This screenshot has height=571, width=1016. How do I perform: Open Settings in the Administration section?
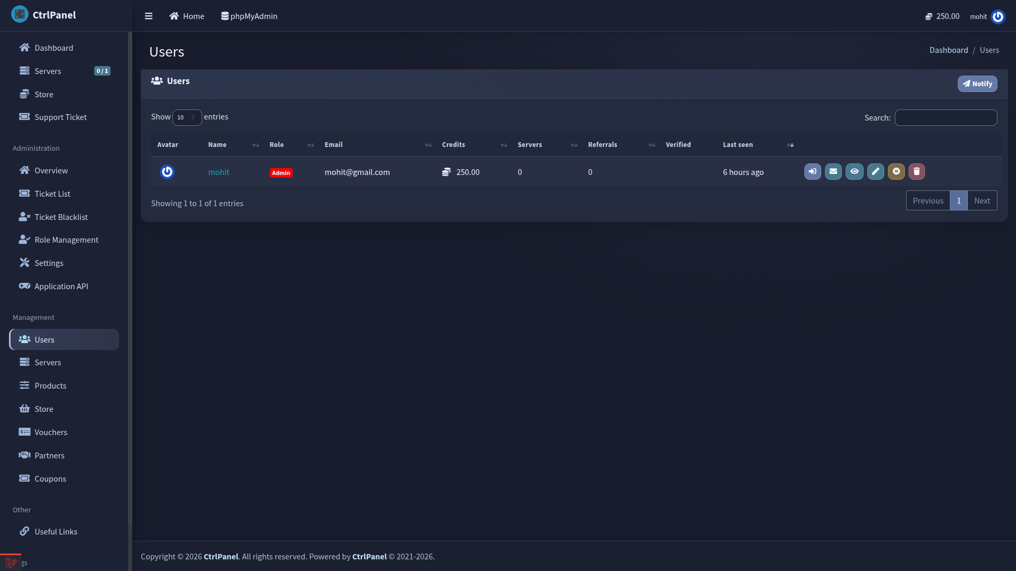[x=64, y=263]
